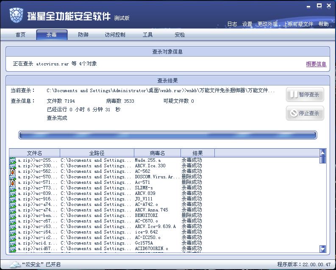
Task: Click the 暂停查杀 pause scan button
Action: click(305, 94)
